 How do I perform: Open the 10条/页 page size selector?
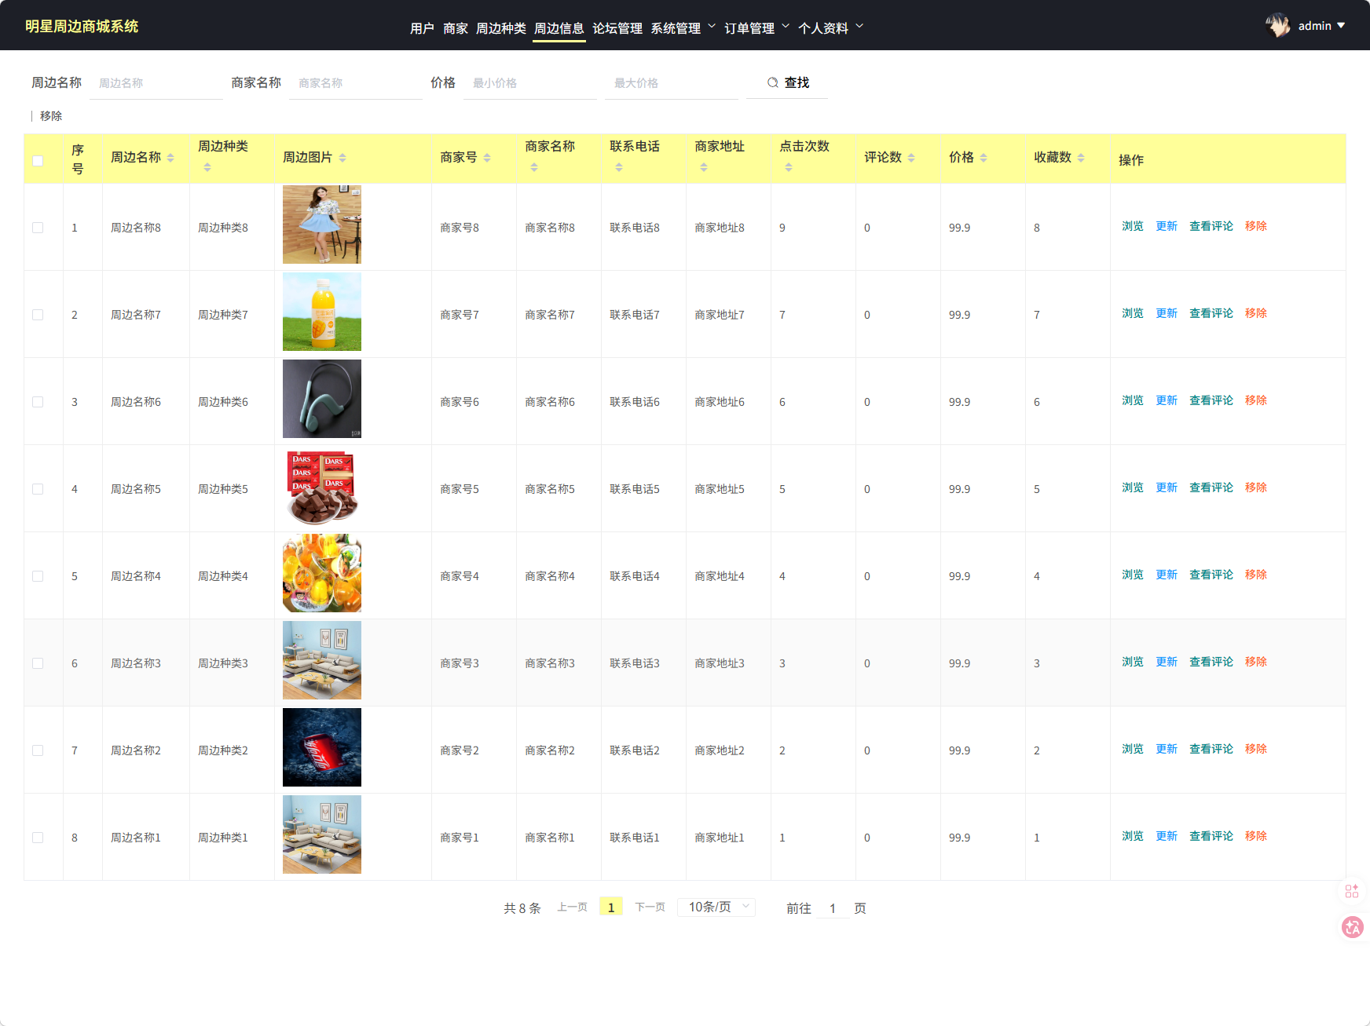(716, 907)
